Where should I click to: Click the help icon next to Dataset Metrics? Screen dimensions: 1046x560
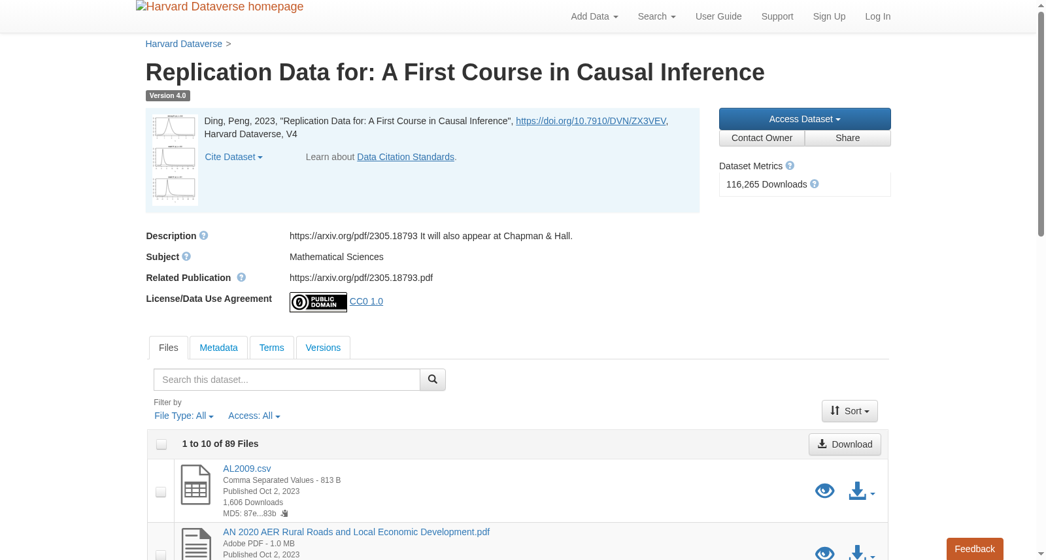pos(790,166)
